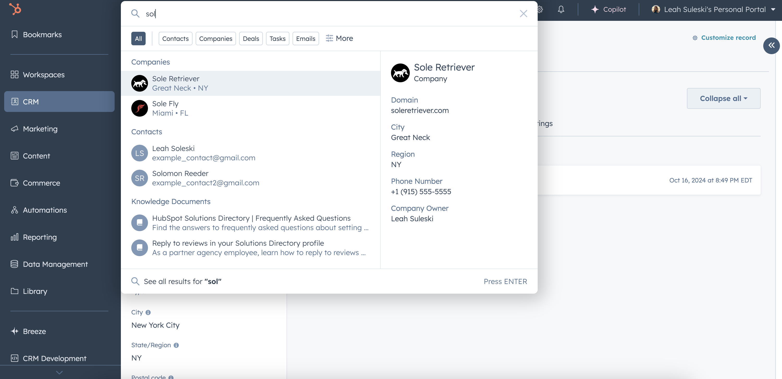Open More search filters
Screen dimensions: 782x379
click(x=339, y=39)
